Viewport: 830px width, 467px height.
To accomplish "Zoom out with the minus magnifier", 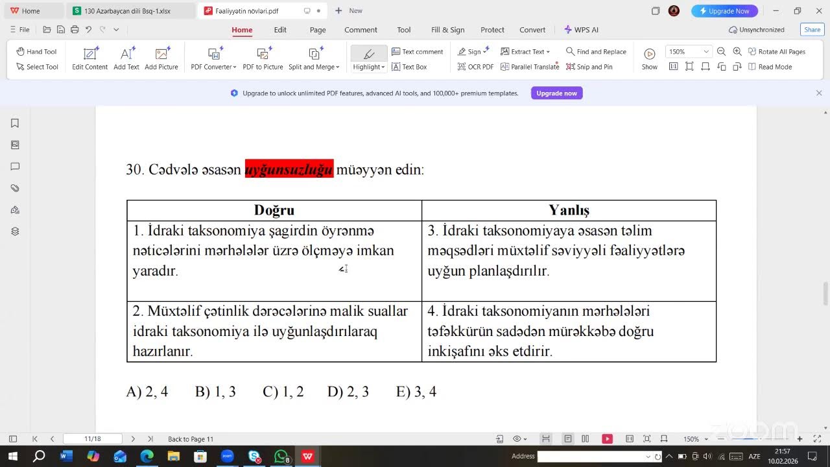I will (721, 52).
